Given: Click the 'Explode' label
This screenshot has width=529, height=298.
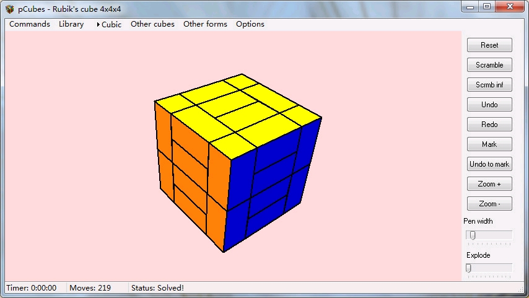Looking at the screenshot, I should pos(478,255).
